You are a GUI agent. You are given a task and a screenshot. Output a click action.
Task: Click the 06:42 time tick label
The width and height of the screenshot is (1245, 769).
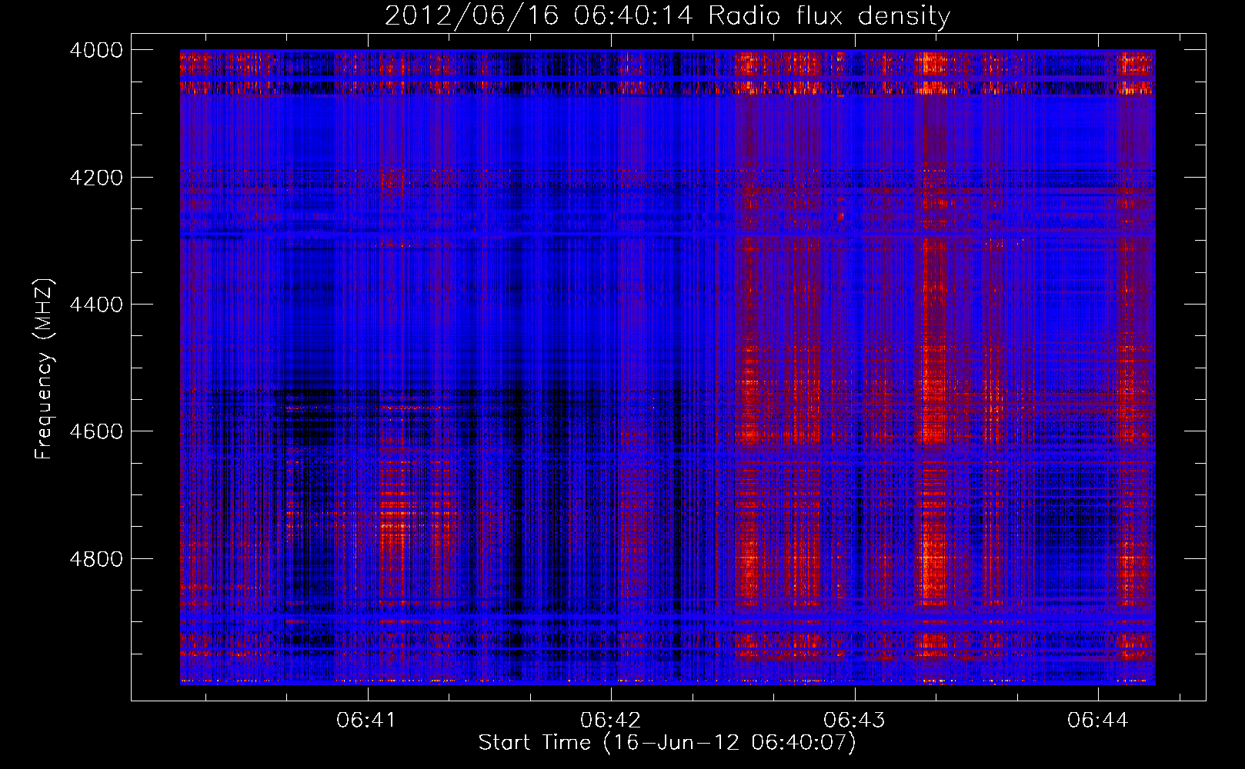pos(611,720)
